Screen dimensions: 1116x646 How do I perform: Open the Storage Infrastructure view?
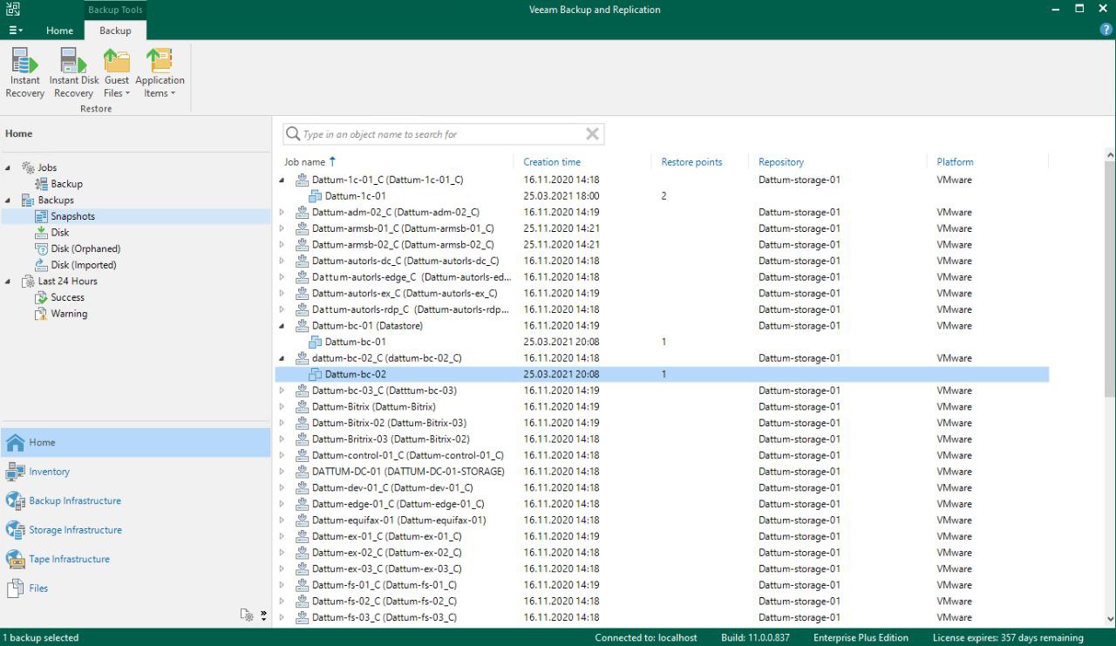(x=135, y=530)
